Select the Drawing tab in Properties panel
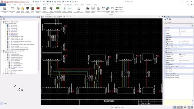 (168, 22)
